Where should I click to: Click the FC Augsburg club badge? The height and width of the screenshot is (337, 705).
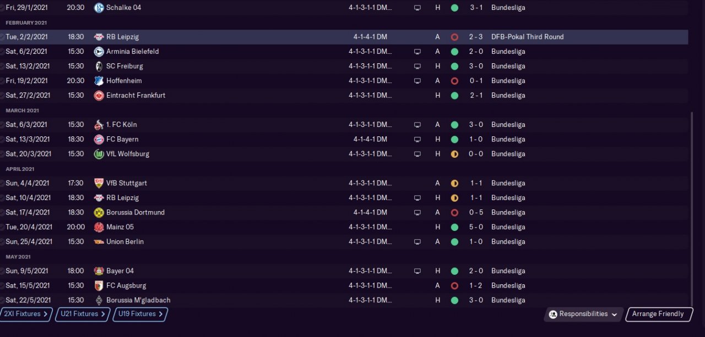tap(99, 286)
